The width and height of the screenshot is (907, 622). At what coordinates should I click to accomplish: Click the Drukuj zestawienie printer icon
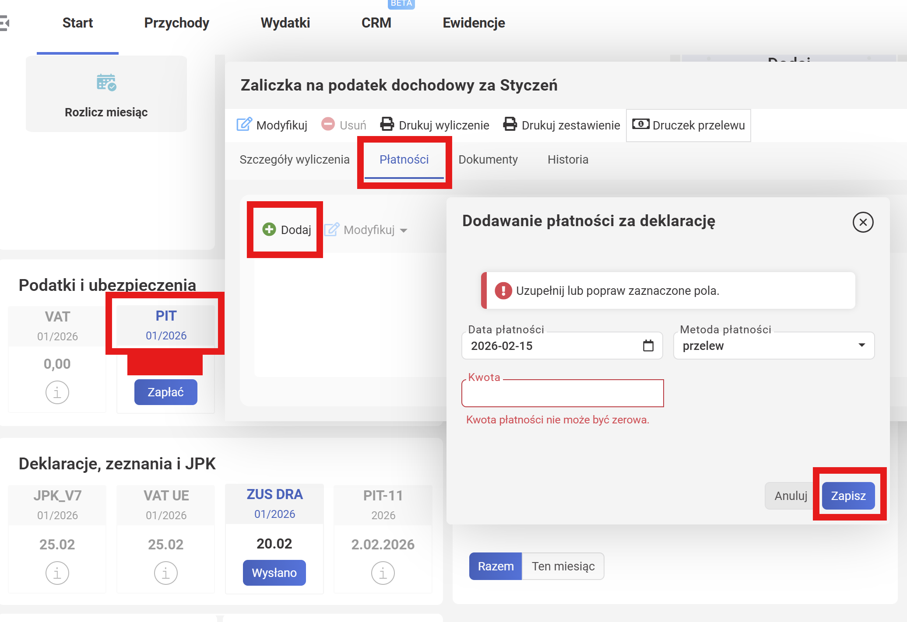[x=510, y=124]
